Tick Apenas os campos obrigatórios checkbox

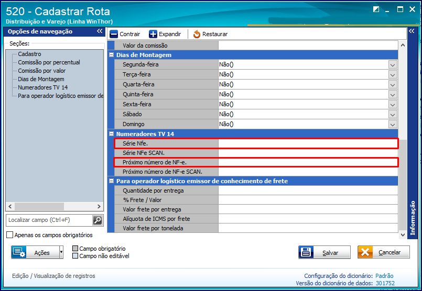coord(9,235)
